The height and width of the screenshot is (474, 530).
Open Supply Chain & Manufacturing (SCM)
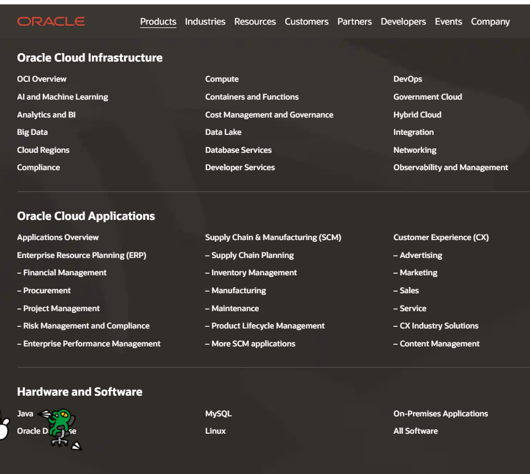click(x=273, y=237)
